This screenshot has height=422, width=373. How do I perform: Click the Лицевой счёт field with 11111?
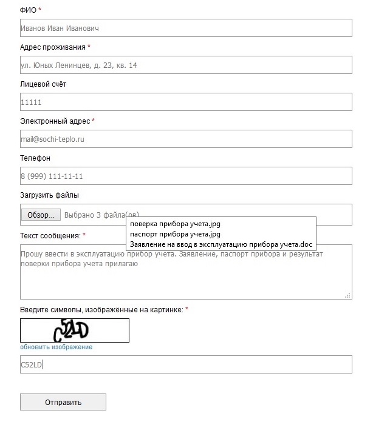click(186, 102)
